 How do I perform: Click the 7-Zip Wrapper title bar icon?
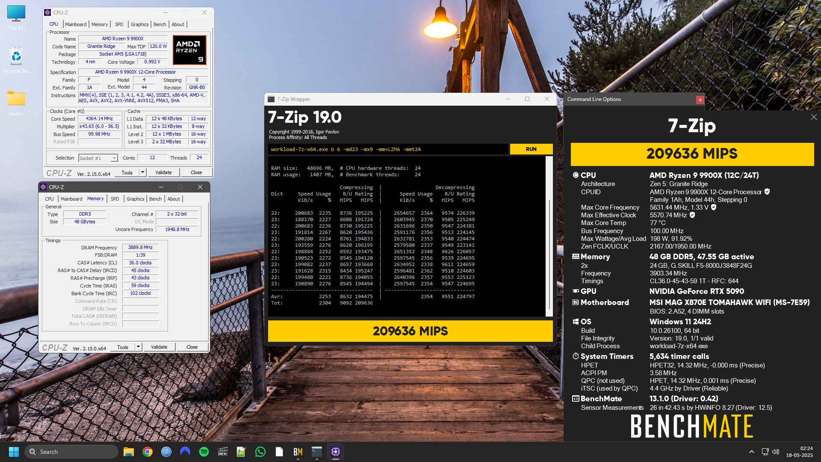(271, 99)
